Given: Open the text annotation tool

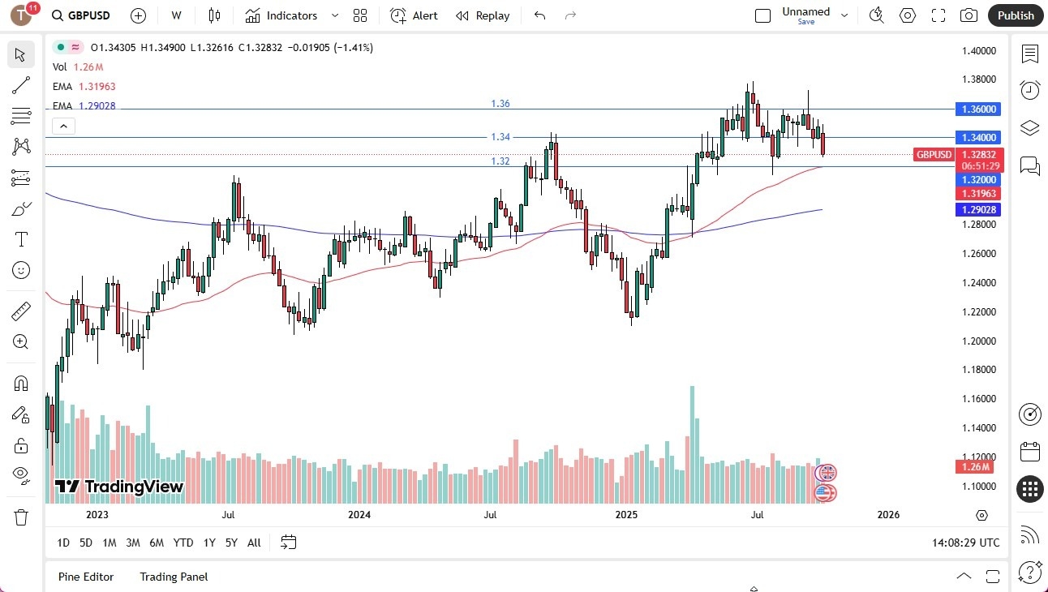Looking at the screenshot, I should tap(21, 238).
